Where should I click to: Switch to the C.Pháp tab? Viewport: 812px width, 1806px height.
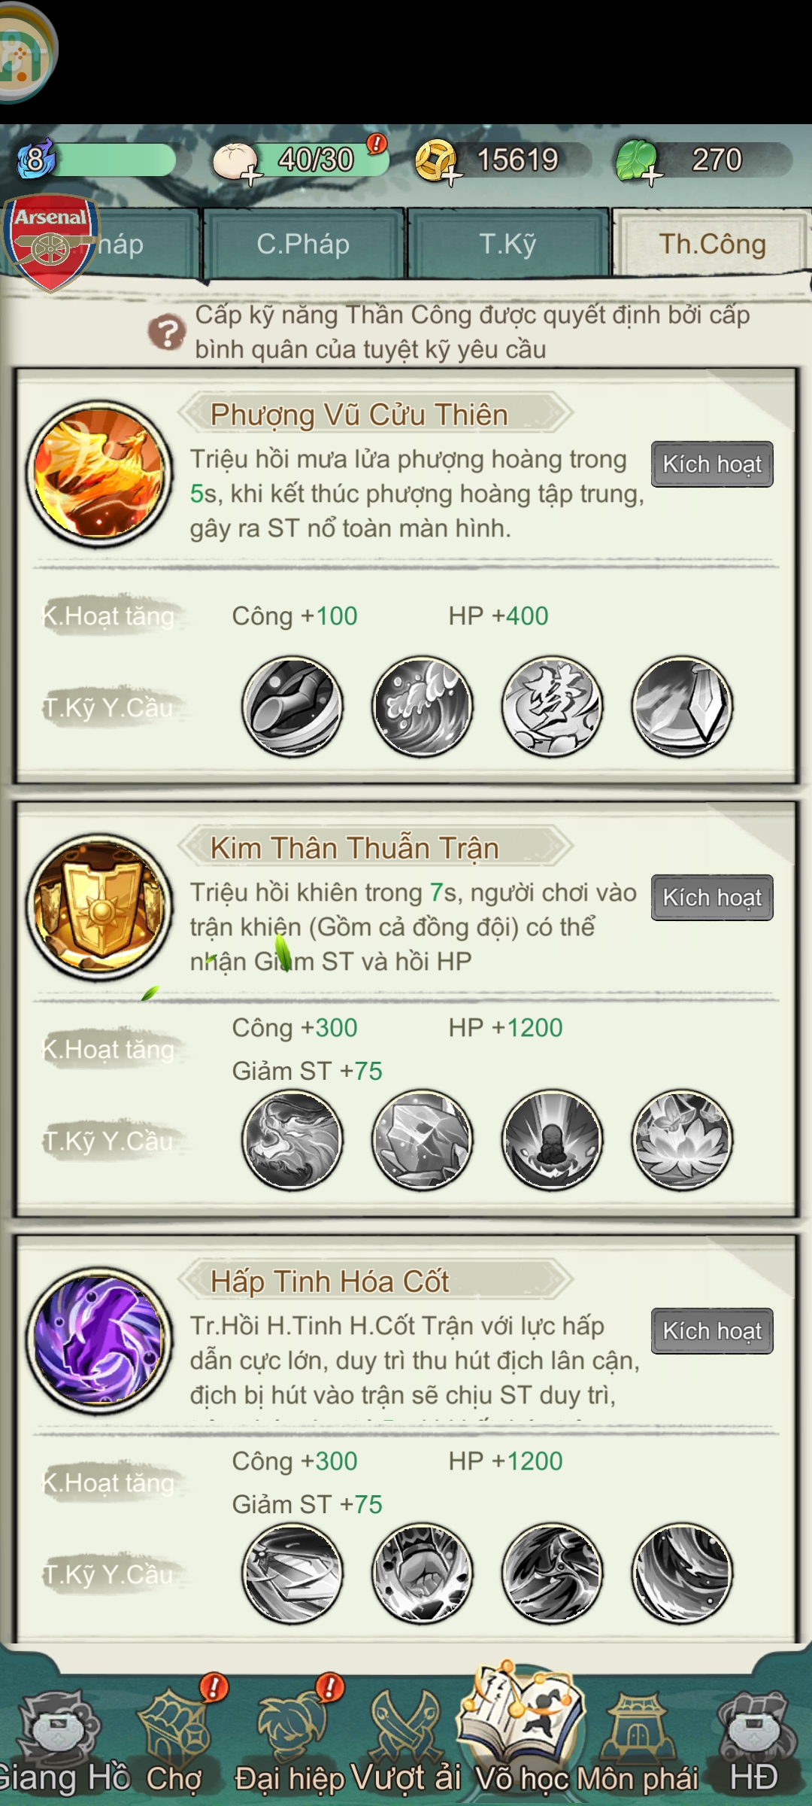pyautogui.click(x=303, y=244)
